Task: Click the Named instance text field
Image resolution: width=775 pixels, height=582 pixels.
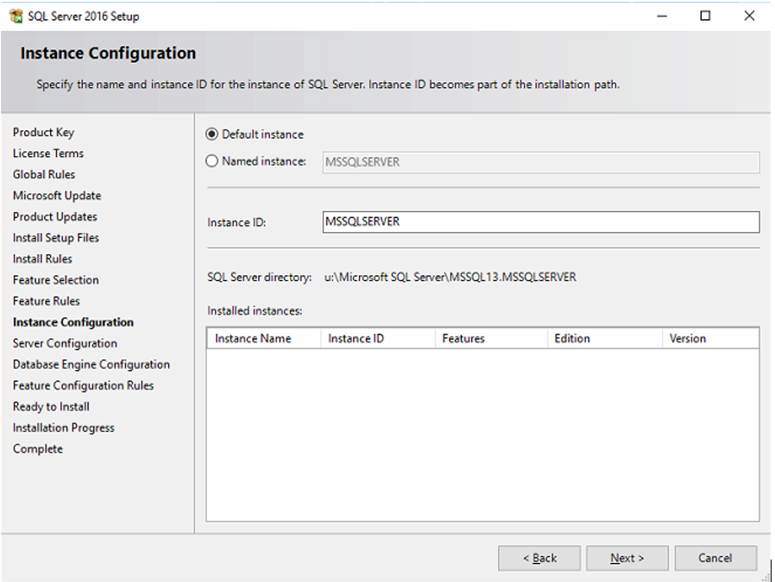Action: click(x=541, y=162)
